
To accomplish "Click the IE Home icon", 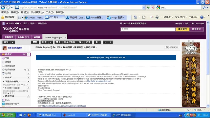I will click(x=135, y=17).
